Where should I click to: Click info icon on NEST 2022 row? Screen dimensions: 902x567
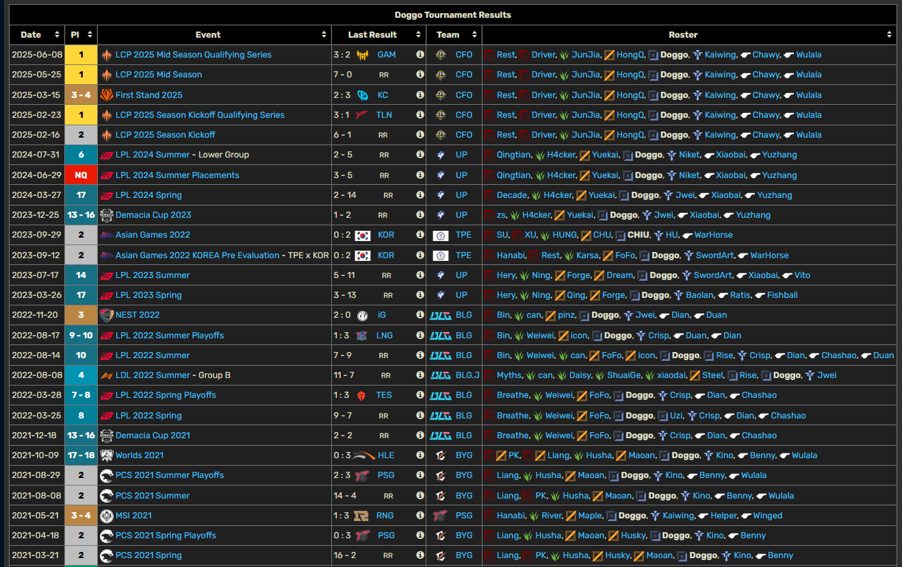tap(420, 315)
